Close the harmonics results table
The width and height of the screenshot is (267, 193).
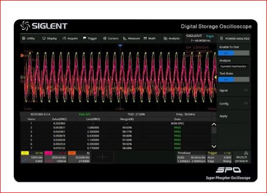coord(214,114)
